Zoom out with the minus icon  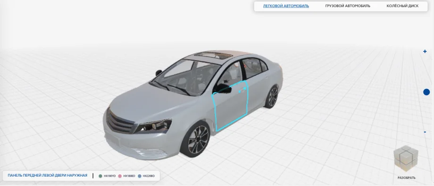[x=425, y=132]
